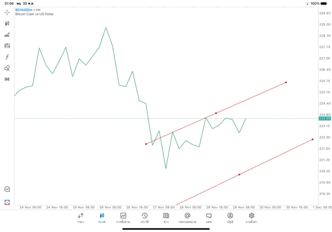This screenshot has width=332, height=232.
Task: Activate the crosshair cursor tool
Action: click(x=7, y=12)
